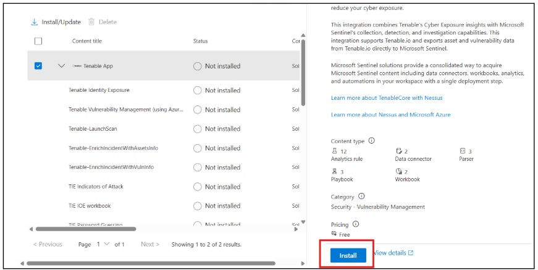Collapse the Tenable App row chevron
The height and width of the screenshot is (270, 538).
click(x=61, y=66)
